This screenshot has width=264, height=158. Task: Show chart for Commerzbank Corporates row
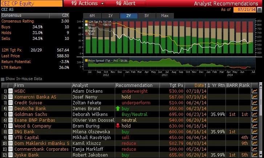pos(255,149)
